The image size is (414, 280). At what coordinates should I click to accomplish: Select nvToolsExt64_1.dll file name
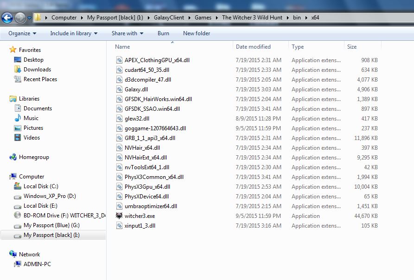[x=147, y=167]
